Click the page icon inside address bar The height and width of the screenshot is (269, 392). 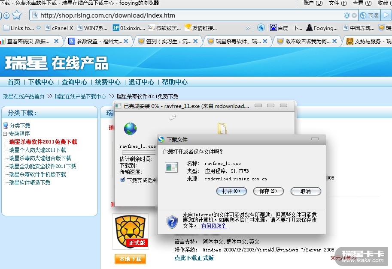coord(35,15)
